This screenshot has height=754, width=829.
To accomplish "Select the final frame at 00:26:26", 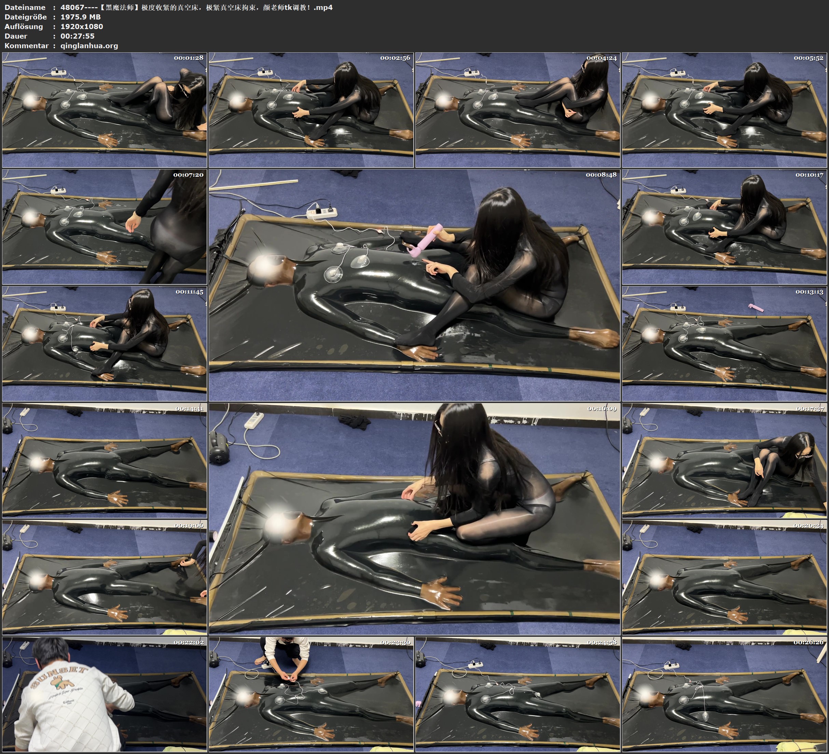I will (x=724, y=694).
